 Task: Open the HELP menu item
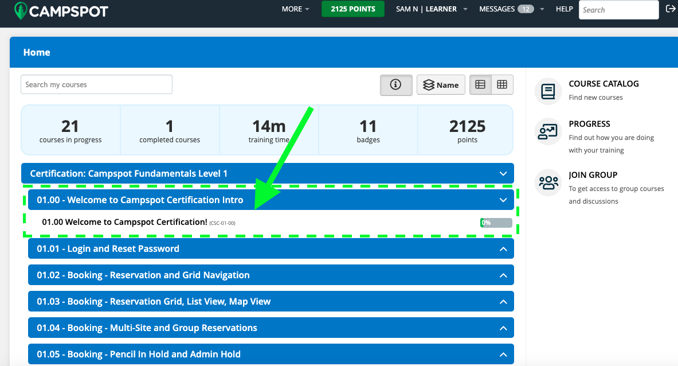coord(564,9)
